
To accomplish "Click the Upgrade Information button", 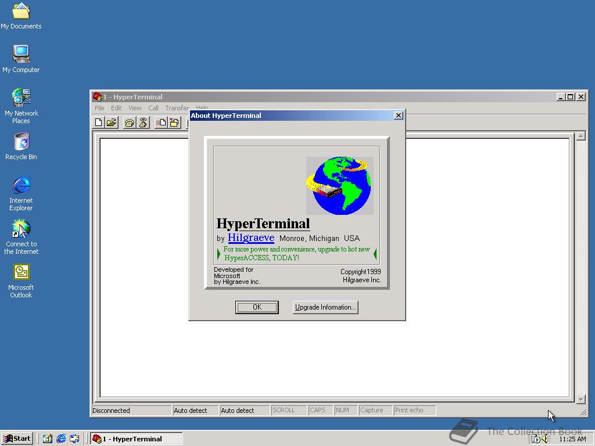I will click(x=325, y=307).
